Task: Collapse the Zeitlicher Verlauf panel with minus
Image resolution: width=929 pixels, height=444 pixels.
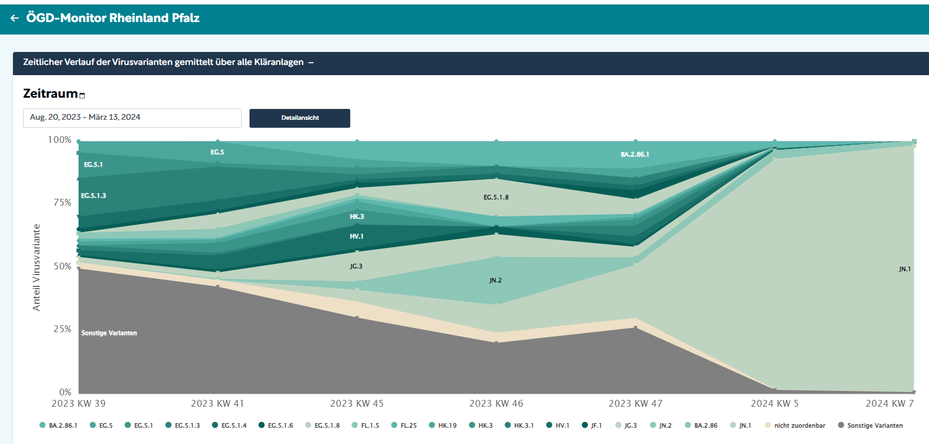Action: click(x=311, y=63)
